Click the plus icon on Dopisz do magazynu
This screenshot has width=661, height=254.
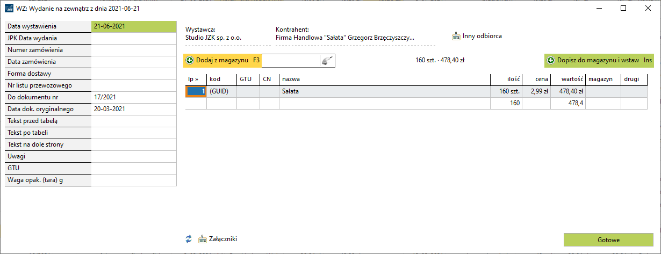[551, 61]
